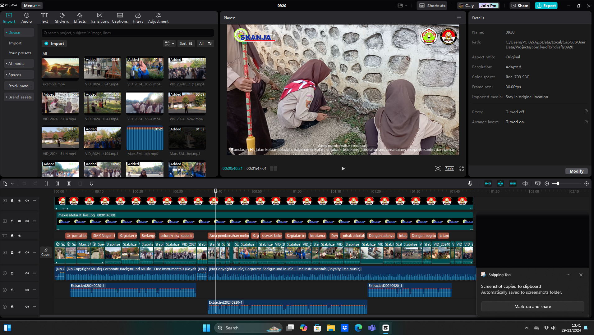Click the fullscreen icon in the player
594x335 pixels.
tap(462, 169)
